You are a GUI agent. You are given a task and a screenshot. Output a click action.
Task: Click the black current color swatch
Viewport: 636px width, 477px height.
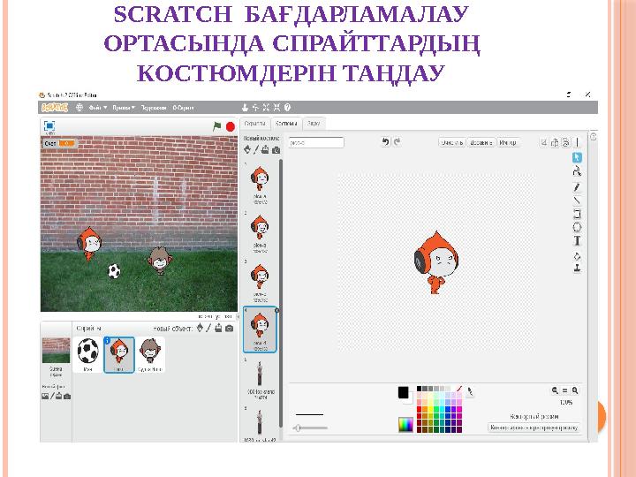pos(403,392)
